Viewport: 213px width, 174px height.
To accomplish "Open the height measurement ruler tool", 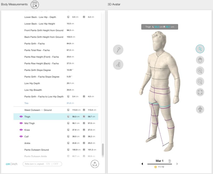I will click(118, 64).
